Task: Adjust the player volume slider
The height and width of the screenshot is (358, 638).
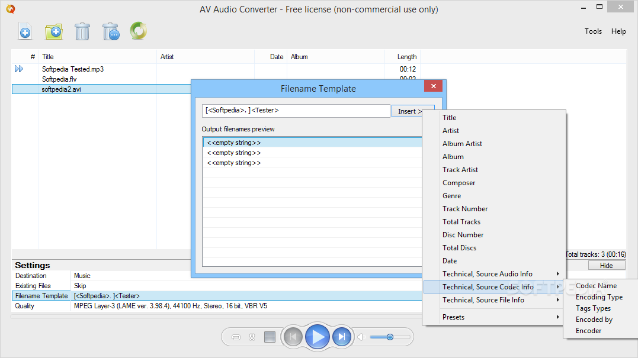Action: pos(390,337)
